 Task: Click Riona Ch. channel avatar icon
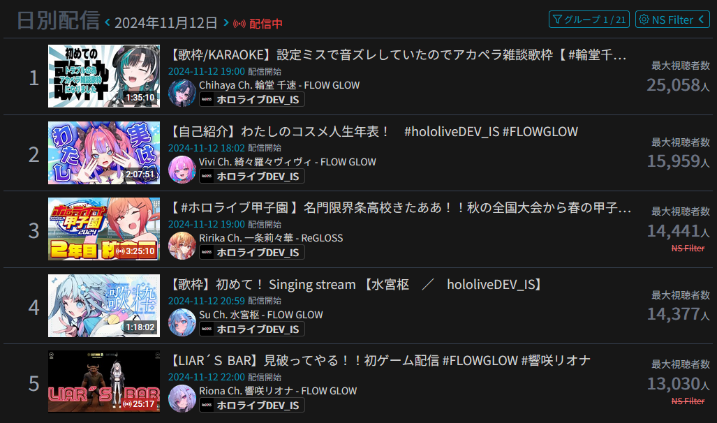(182, 399)
